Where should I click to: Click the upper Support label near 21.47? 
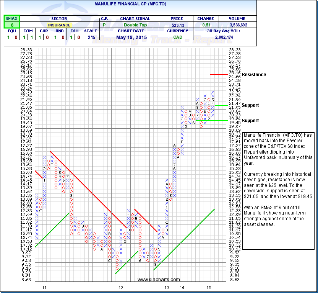point(250,105)
